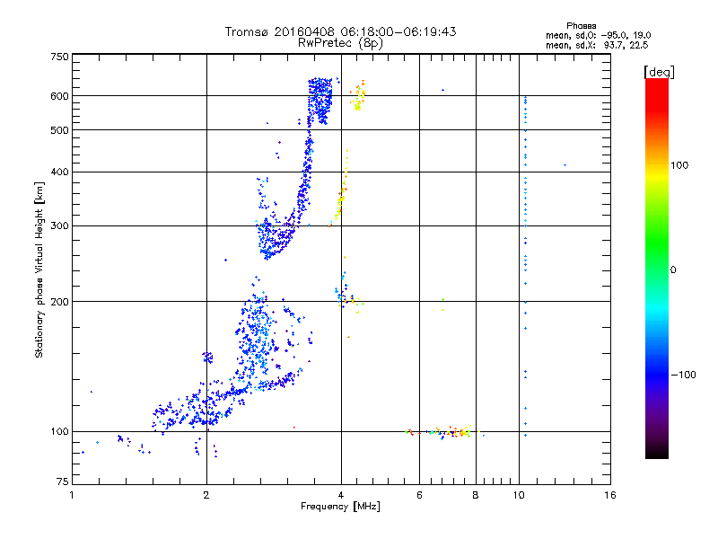The height and width of the screenshot is (539, 718).
Task: Click the "Frequency [MHz]" x-axis label
Action: tap(340, 507)
